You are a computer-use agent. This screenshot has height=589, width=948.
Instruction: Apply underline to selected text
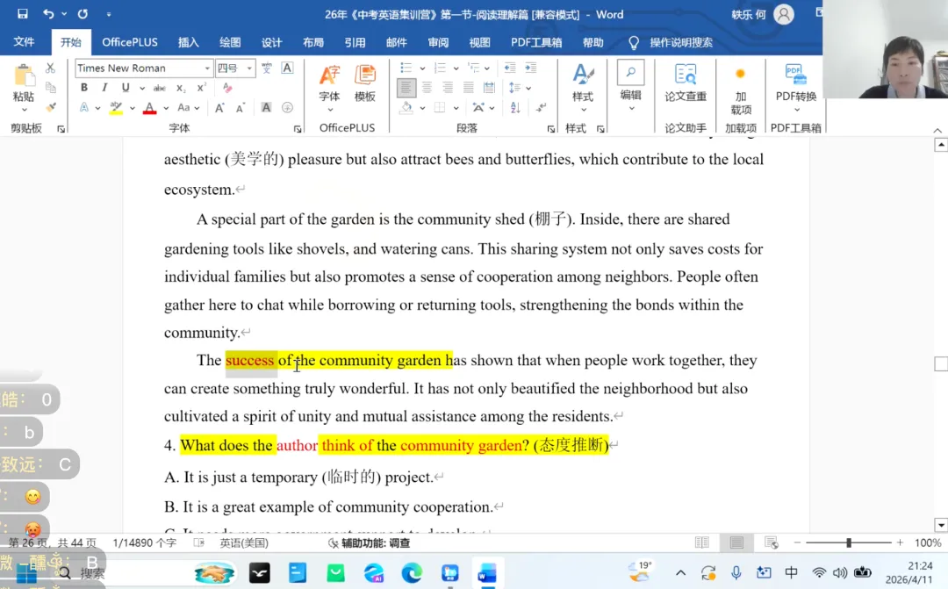(126, 87)
